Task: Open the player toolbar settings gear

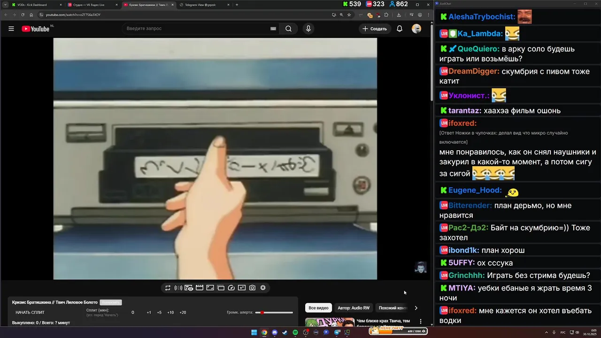Action: pos(263,288)
